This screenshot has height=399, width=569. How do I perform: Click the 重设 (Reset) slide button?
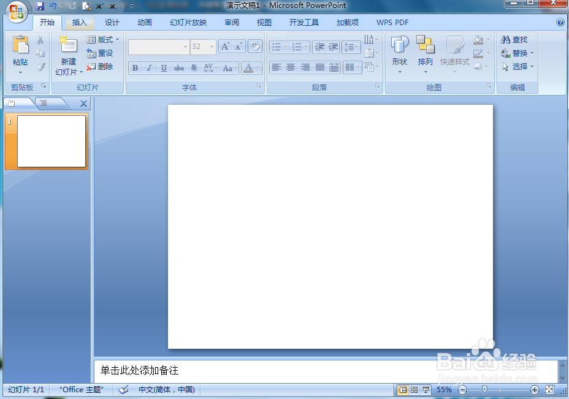click(x=100, y=53)
